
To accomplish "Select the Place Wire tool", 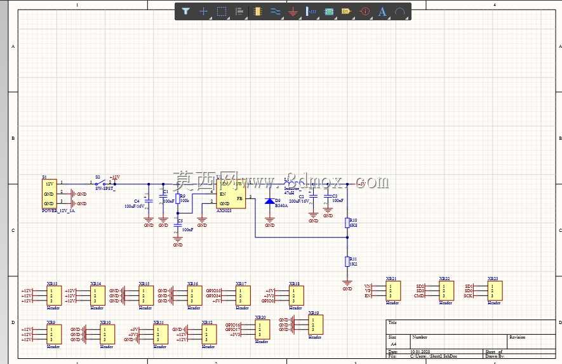I will [275, 11].
